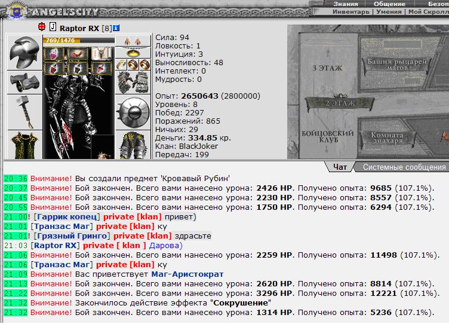449x324 pixels.
Task: Use the raw meat quick slot item
Action: point(78,54)
